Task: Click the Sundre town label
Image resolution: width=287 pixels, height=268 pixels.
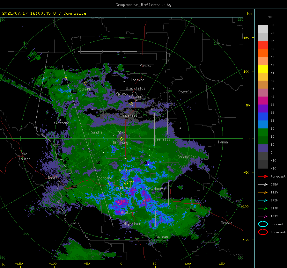Action: 97,132
